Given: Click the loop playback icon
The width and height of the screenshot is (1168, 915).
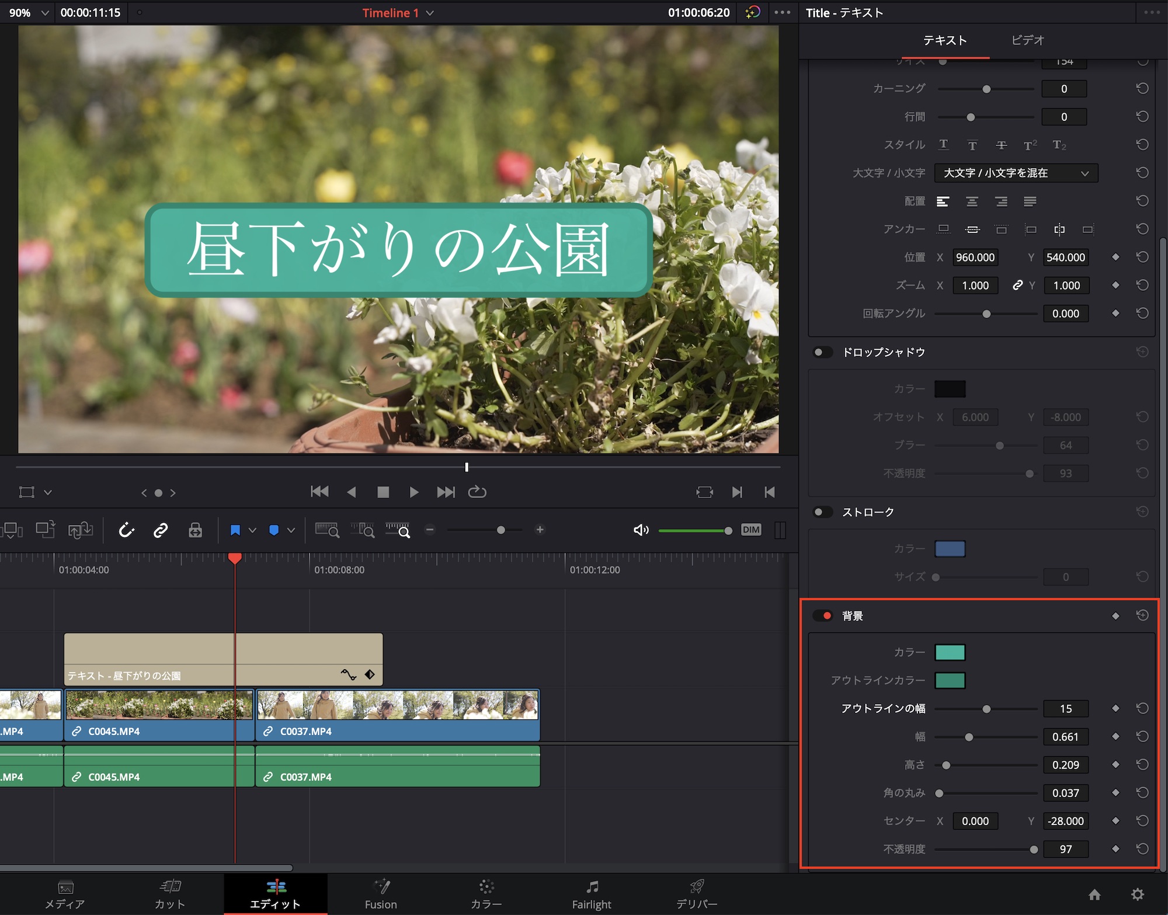Looking at the screenshot, I should [x=477, y=492].
